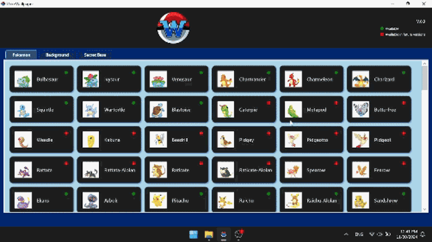Image resolution: width=432 pixels, height=242 pixels.
Task: Select the Rattata-Alolan sprite image
Action: coord(91,170)
